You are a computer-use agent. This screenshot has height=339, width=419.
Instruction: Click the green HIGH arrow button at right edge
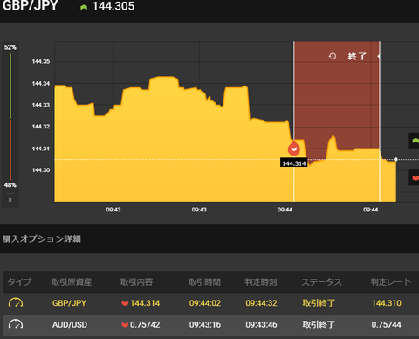[x=414, y=141]
